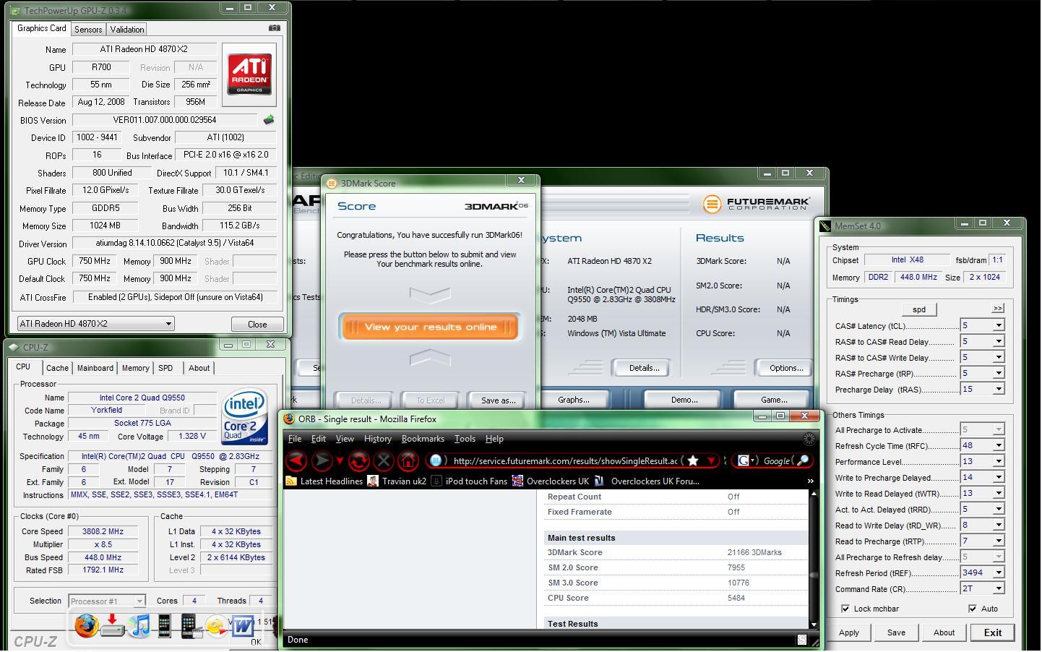Open the Firefox home page icon
The height and width of the screenshot is (652, 1042).
coord(408,460)
